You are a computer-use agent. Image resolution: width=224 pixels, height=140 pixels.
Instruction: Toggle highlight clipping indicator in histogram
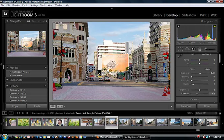pyautogui.click(x=215, y=26)
